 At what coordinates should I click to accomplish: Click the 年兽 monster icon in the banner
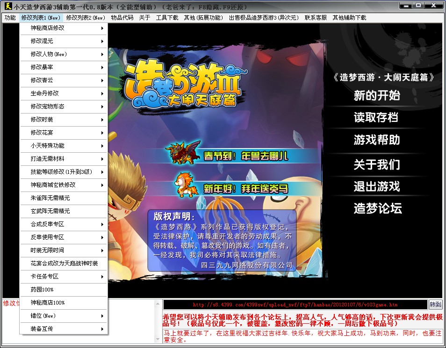pos(183,152)
